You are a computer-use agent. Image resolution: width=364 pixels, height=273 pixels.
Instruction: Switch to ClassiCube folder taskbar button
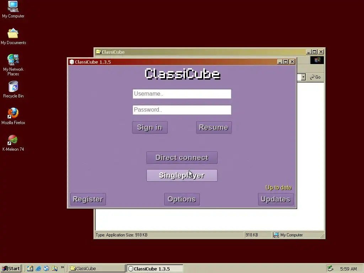tap(97, 269)
